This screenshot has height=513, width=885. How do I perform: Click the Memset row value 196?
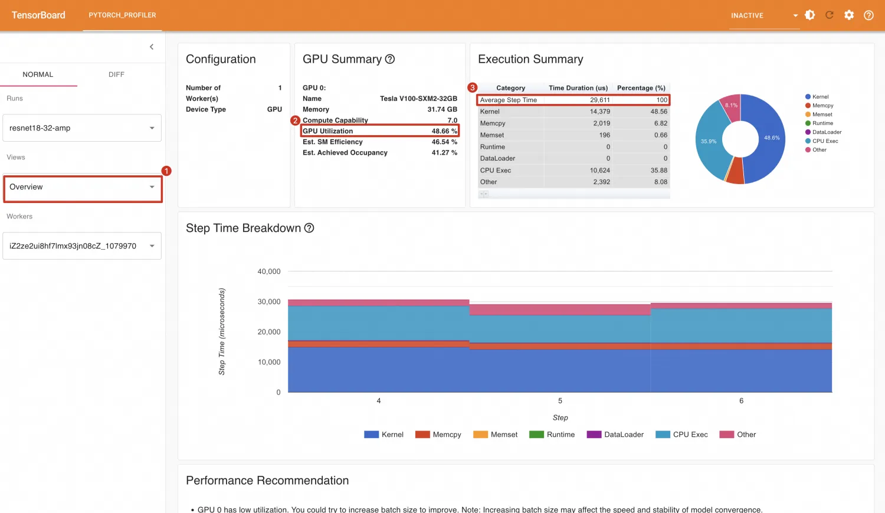coord(604,135)
